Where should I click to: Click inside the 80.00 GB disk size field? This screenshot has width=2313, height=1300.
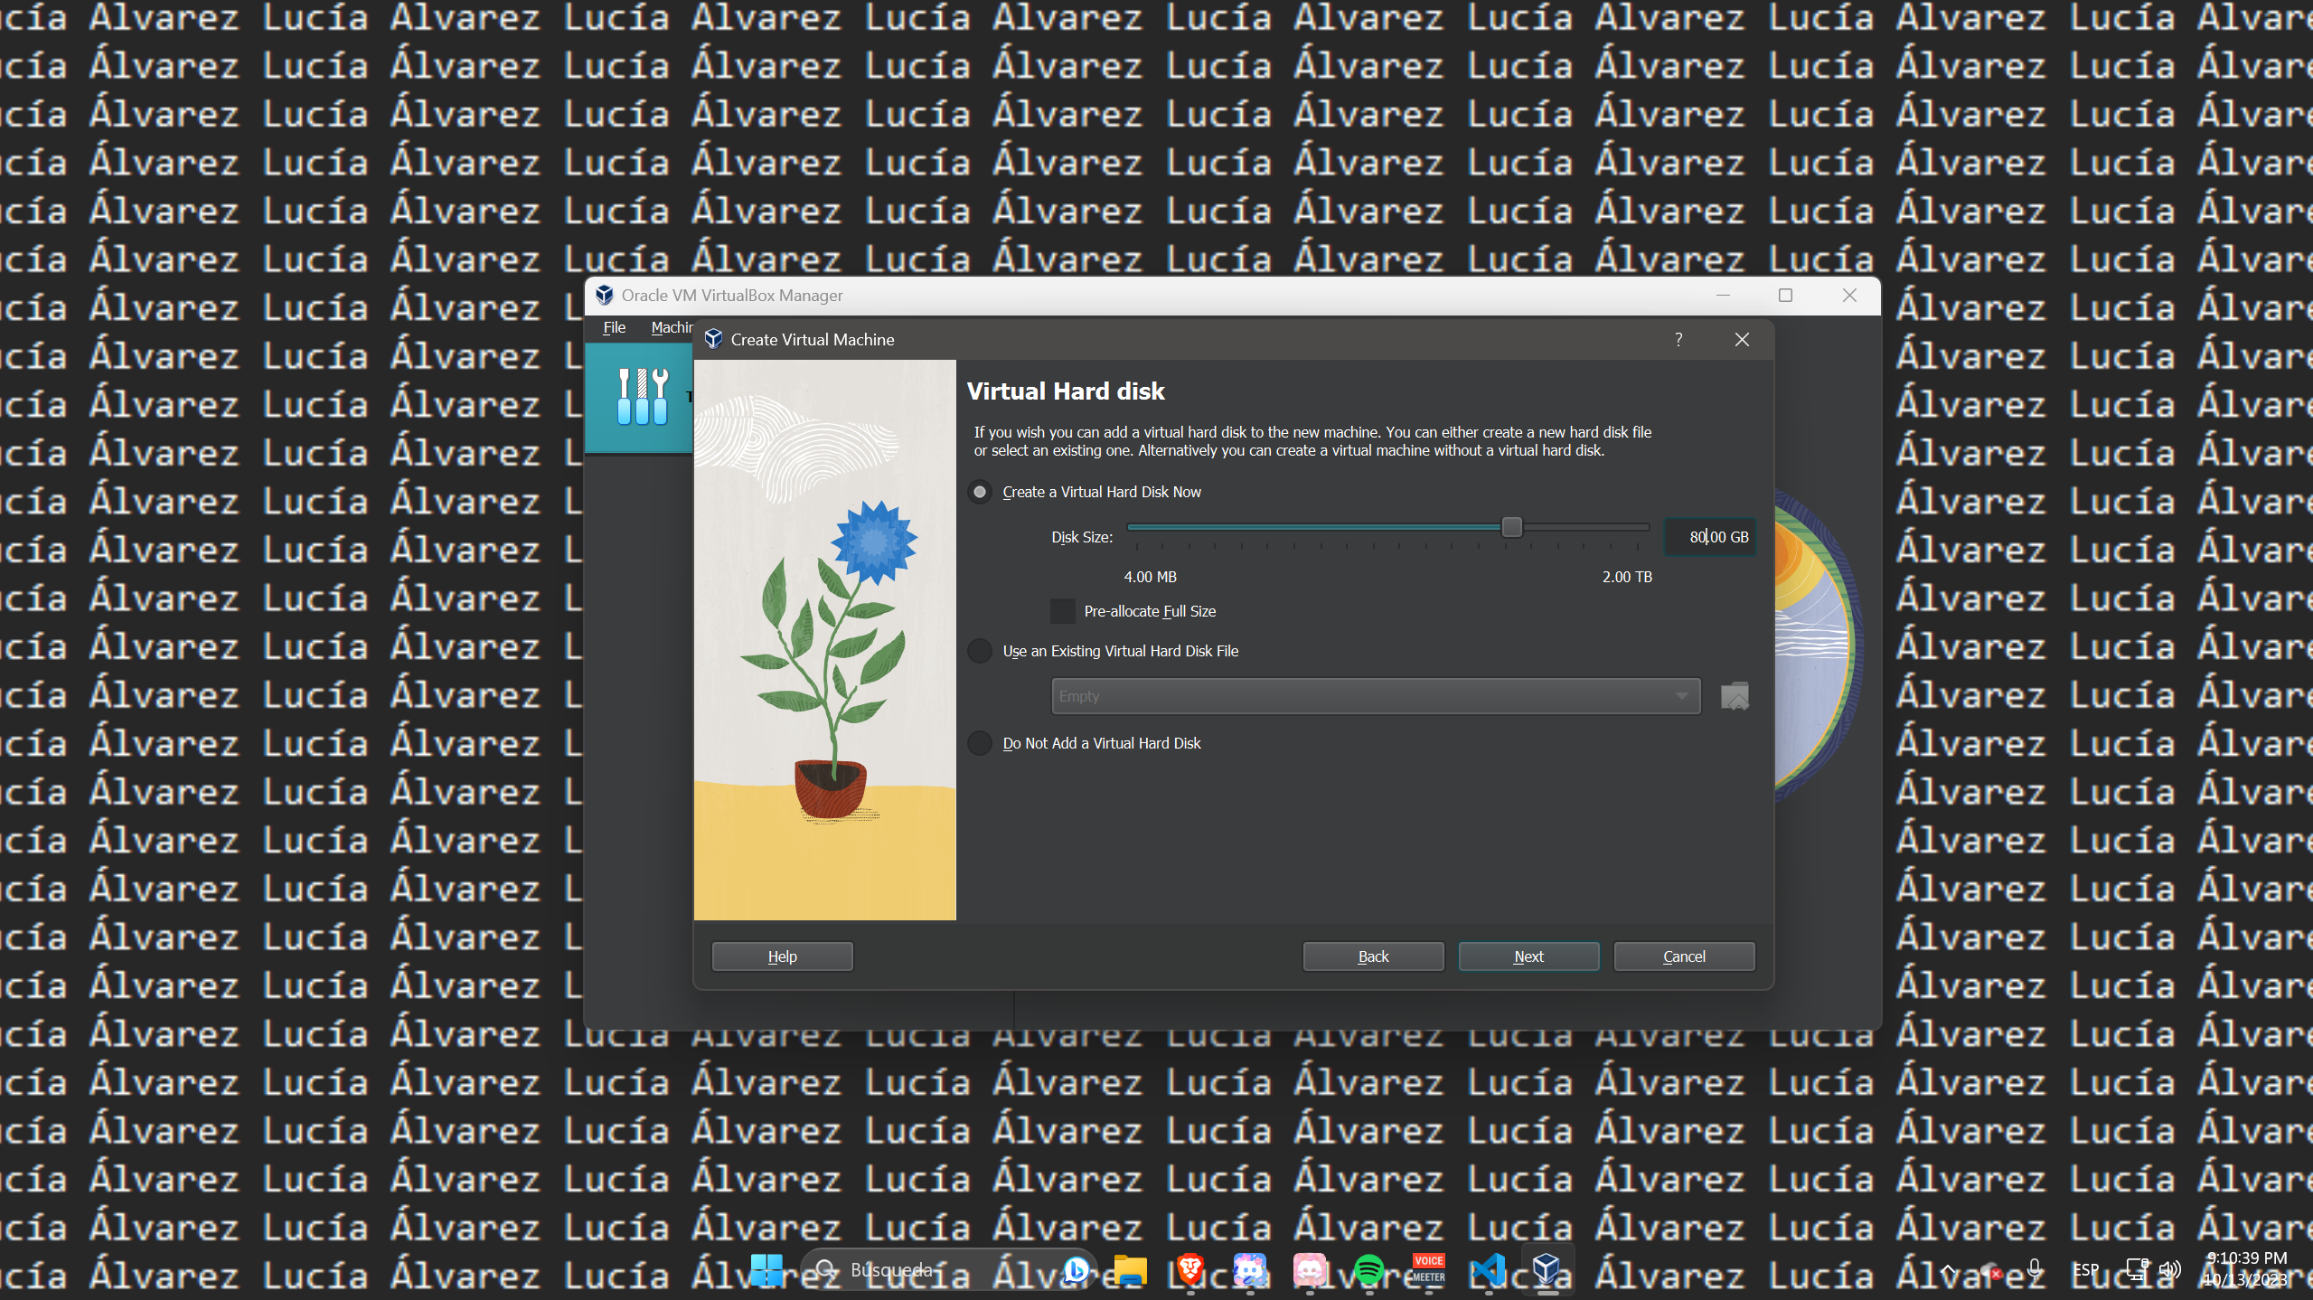pos(1711,537)
